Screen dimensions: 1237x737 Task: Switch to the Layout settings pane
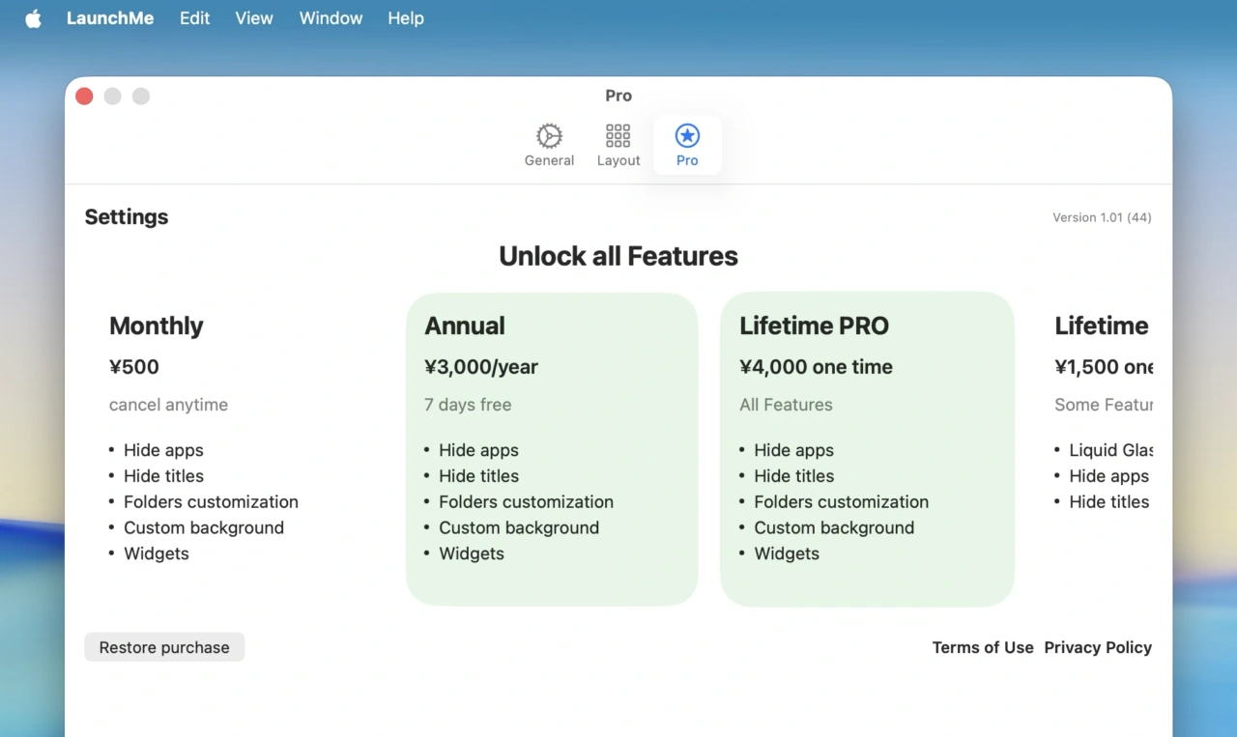tap(618, 145)
